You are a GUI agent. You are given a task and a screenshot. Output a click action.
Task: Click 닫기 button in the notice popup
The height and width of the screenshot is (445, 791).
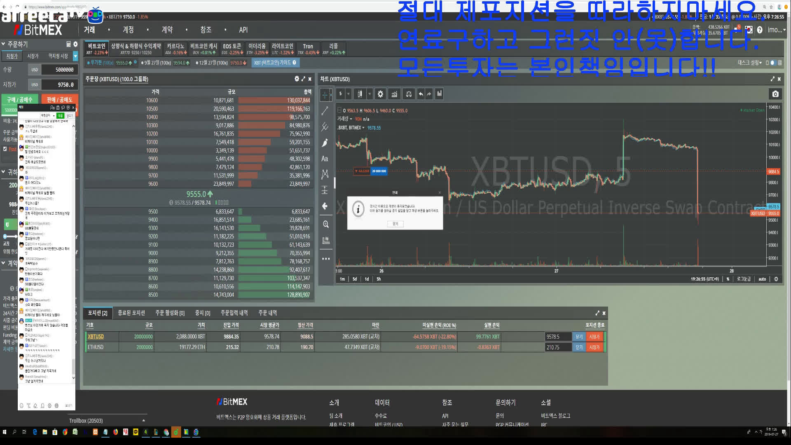coord(395,224)
